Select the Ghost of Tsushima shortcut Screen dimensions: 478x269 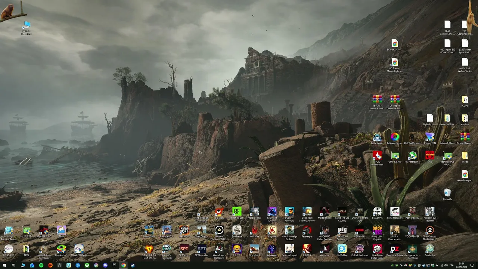219,234
